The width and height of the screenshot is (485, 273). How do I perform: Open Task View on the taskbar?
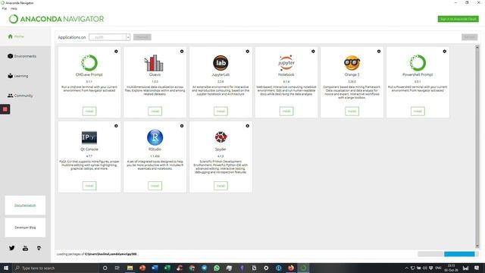click(x=117, y=268)
